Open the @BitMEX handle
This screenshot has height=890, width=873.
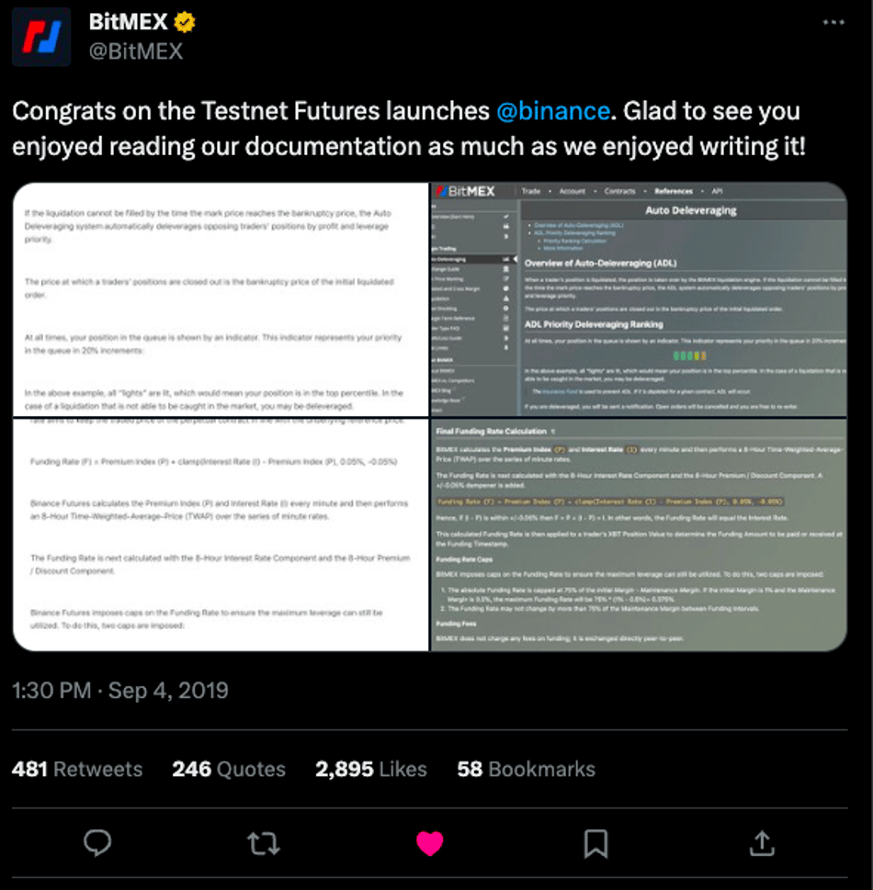pyautogui.click(x=135, y=51)
